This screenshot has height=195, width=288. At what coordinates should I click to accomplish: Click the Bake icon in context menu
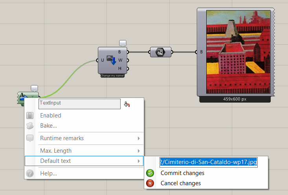[x=30, y=126]
